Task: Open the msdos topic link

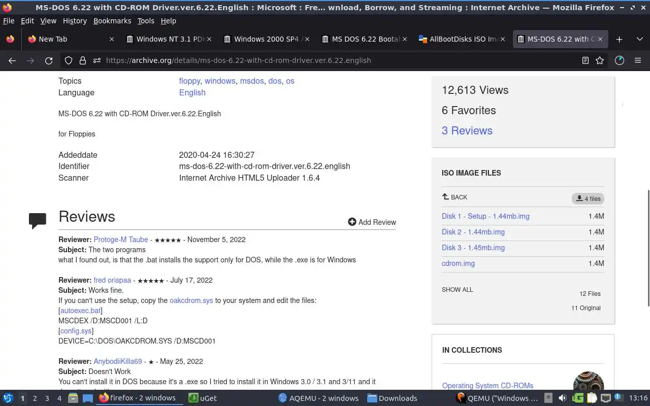Action: click(252, 81)
